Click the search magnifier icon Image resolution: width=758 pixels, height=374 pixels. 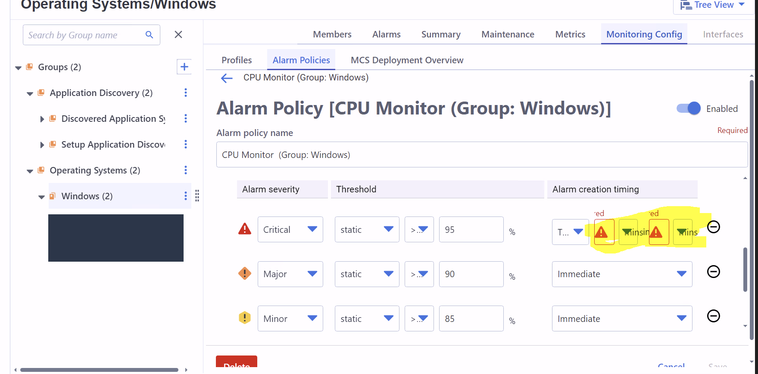(x=149, y=35)
